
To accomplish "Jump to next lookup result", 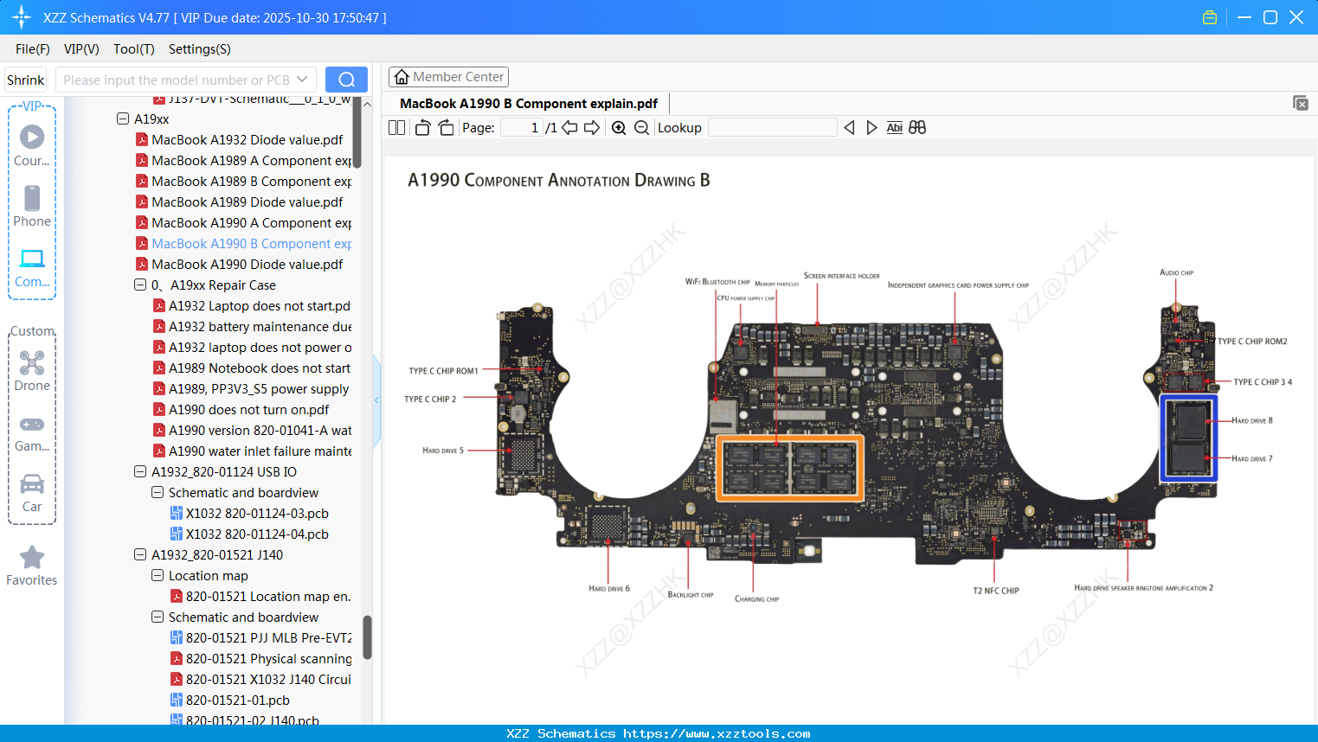I will (x=871, y=128).
